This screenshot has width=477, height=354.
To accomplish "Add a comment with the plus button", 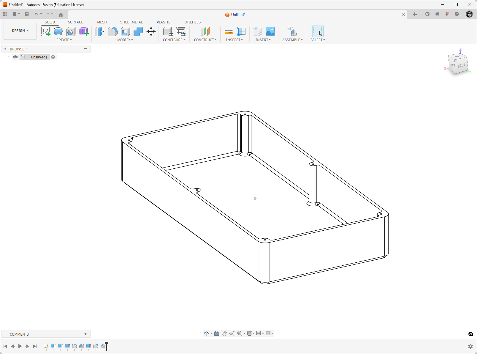I will pyautogui.click(x=85, y=334).
